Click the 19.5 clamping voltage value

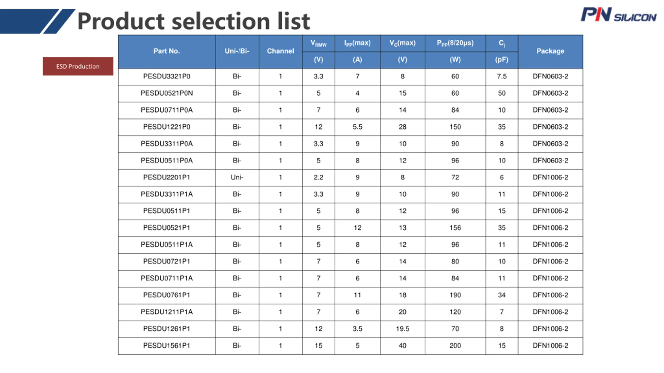pos(403,329)
